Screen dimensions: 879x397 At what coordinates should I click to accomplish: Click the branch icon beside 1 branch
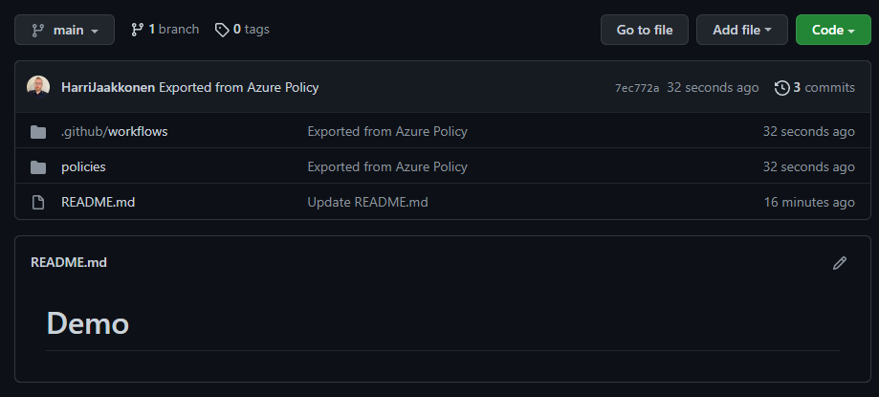pyautogui.click(x=138, y=30)
